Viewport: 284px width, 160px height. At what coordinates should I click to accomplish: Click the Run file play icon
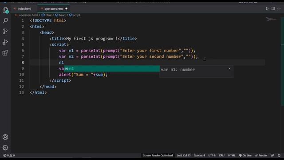[x=267, y=8]
